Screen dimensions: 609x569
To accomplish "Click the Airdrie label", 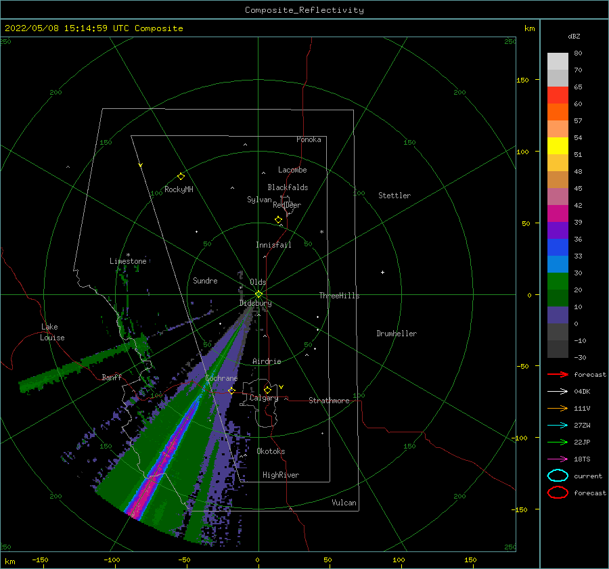I will [x=267, y=361].
